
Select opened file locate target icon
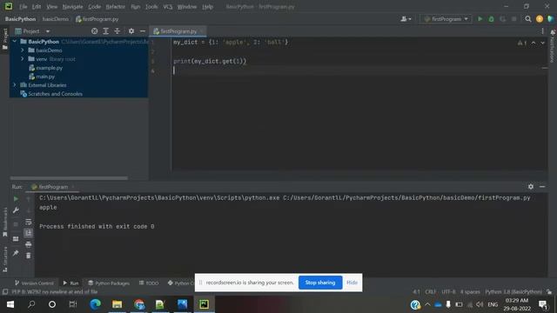click(x=95, y=31)
